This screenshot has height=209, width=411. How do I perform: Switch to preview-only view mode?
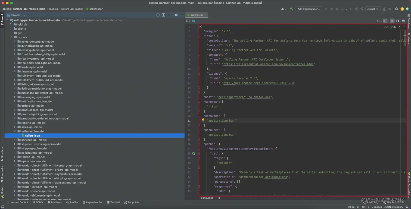403,21
